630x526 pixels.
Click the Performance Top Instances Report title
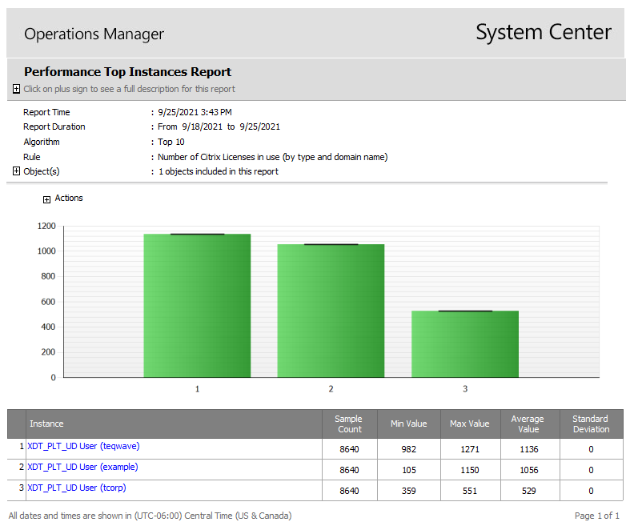pos(128,72)
